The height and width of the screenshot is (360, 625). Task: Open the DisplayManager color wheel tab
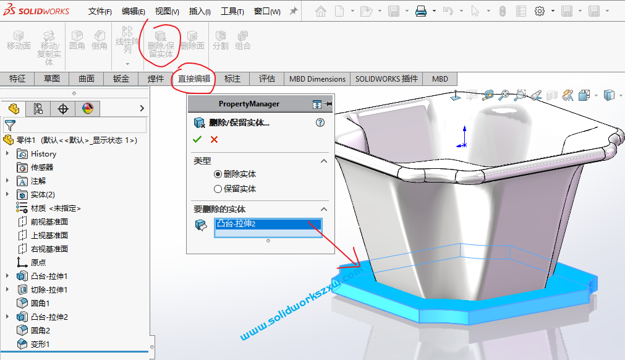coord(87,109)
